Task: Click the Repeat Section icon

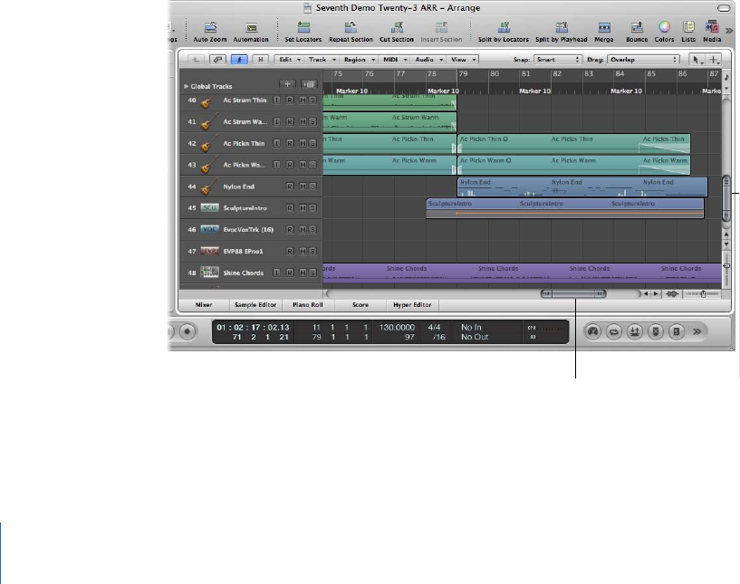Action: tap(351, 27)
